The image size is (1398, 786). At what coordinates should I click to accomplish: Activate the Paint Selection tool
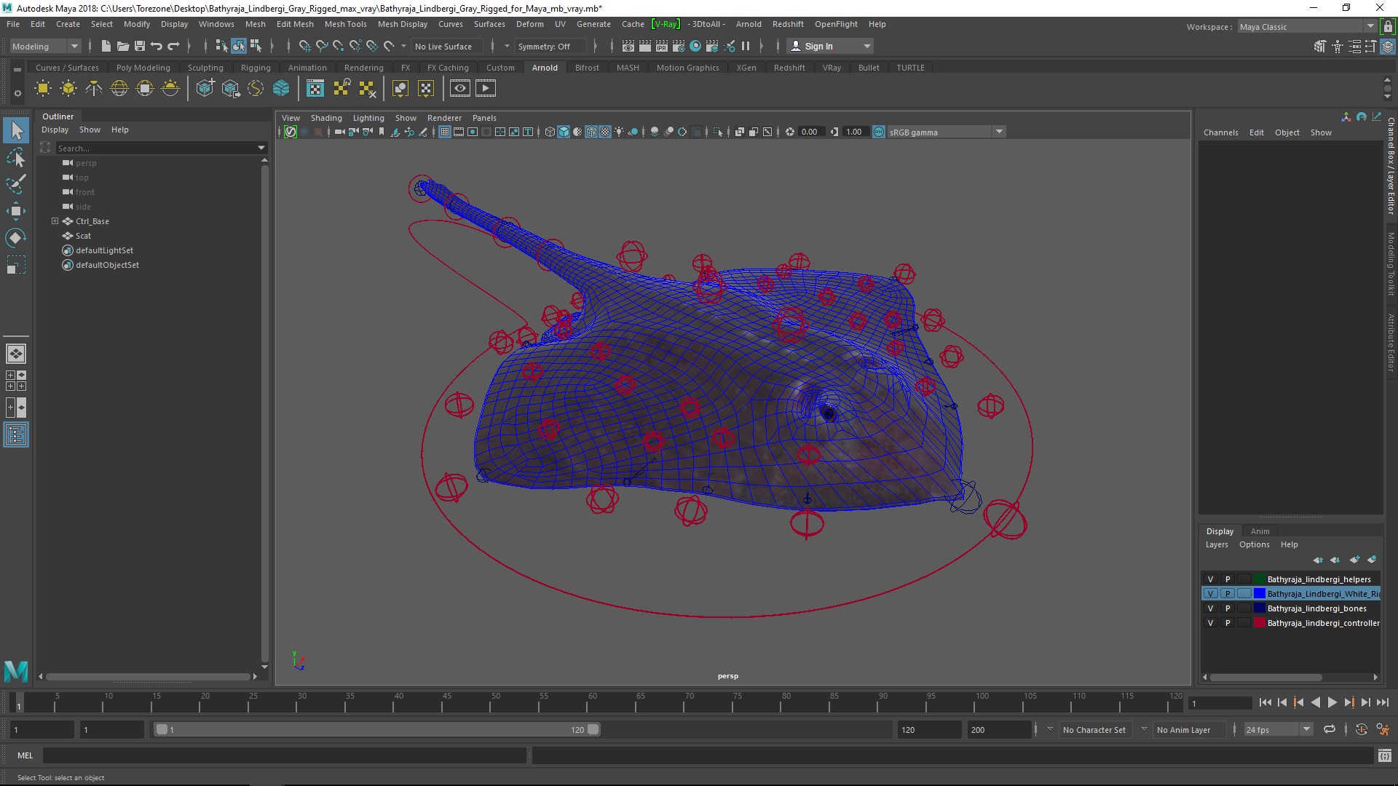pyautogui.click(x=16, y=184)
